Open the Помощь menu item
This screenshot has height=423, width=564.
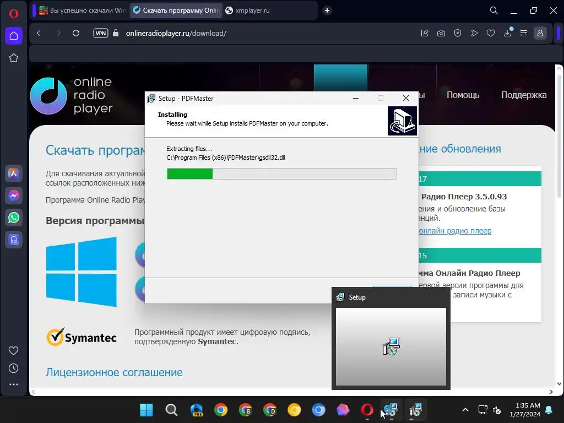pyautogui.click(x=463, y=95)
